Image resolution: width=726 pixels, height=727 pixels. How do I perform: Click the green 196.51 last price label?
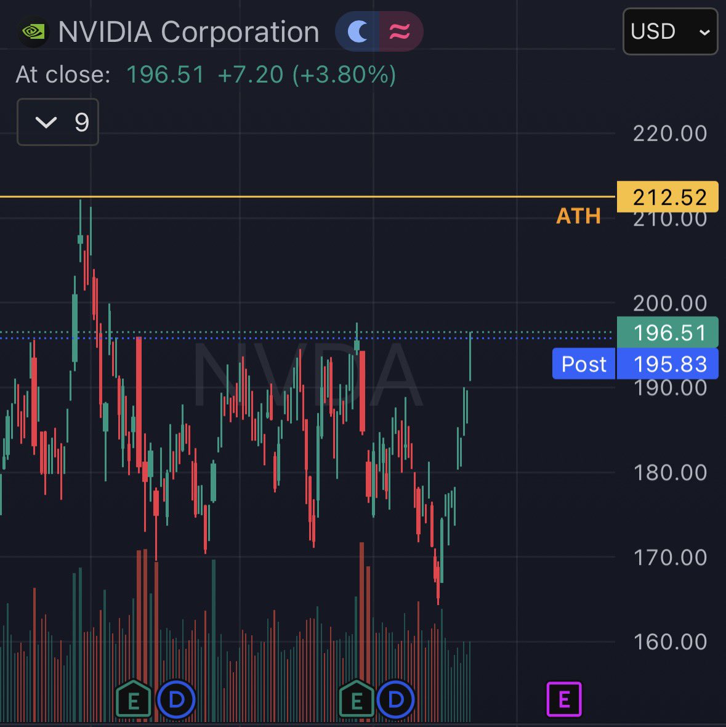pyautogui.click(x=668, y=332)
